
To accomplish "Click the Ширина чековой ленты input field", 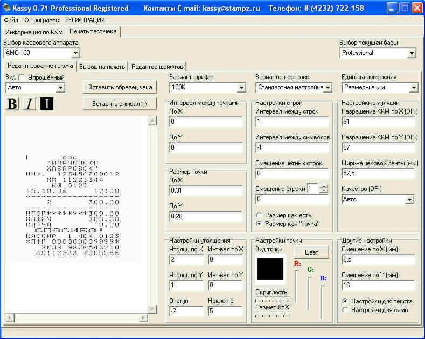I will pyautogui.click(x=378, y=173).
